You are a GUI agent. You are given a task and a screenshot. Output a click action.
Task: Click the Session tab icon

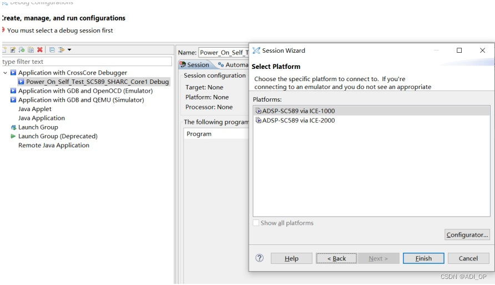(x=183, y=65)
